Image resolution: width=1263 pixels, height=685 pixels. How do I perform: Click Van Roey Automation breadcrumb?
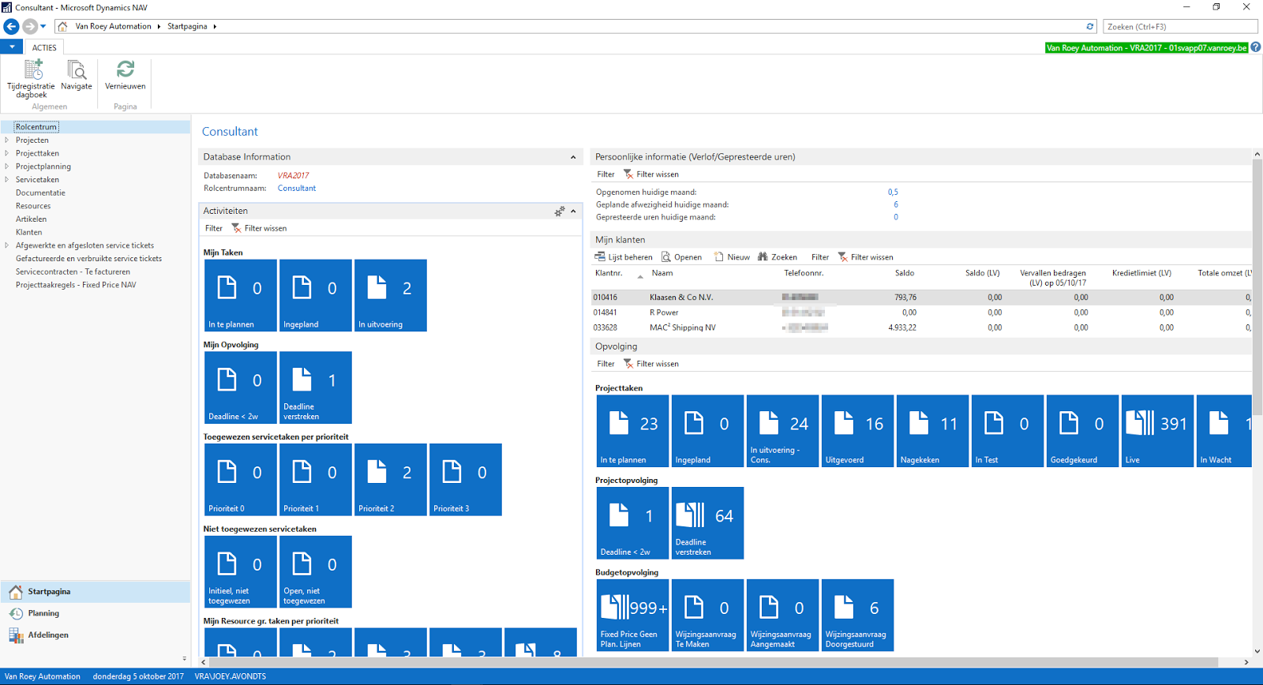(113, 26)
